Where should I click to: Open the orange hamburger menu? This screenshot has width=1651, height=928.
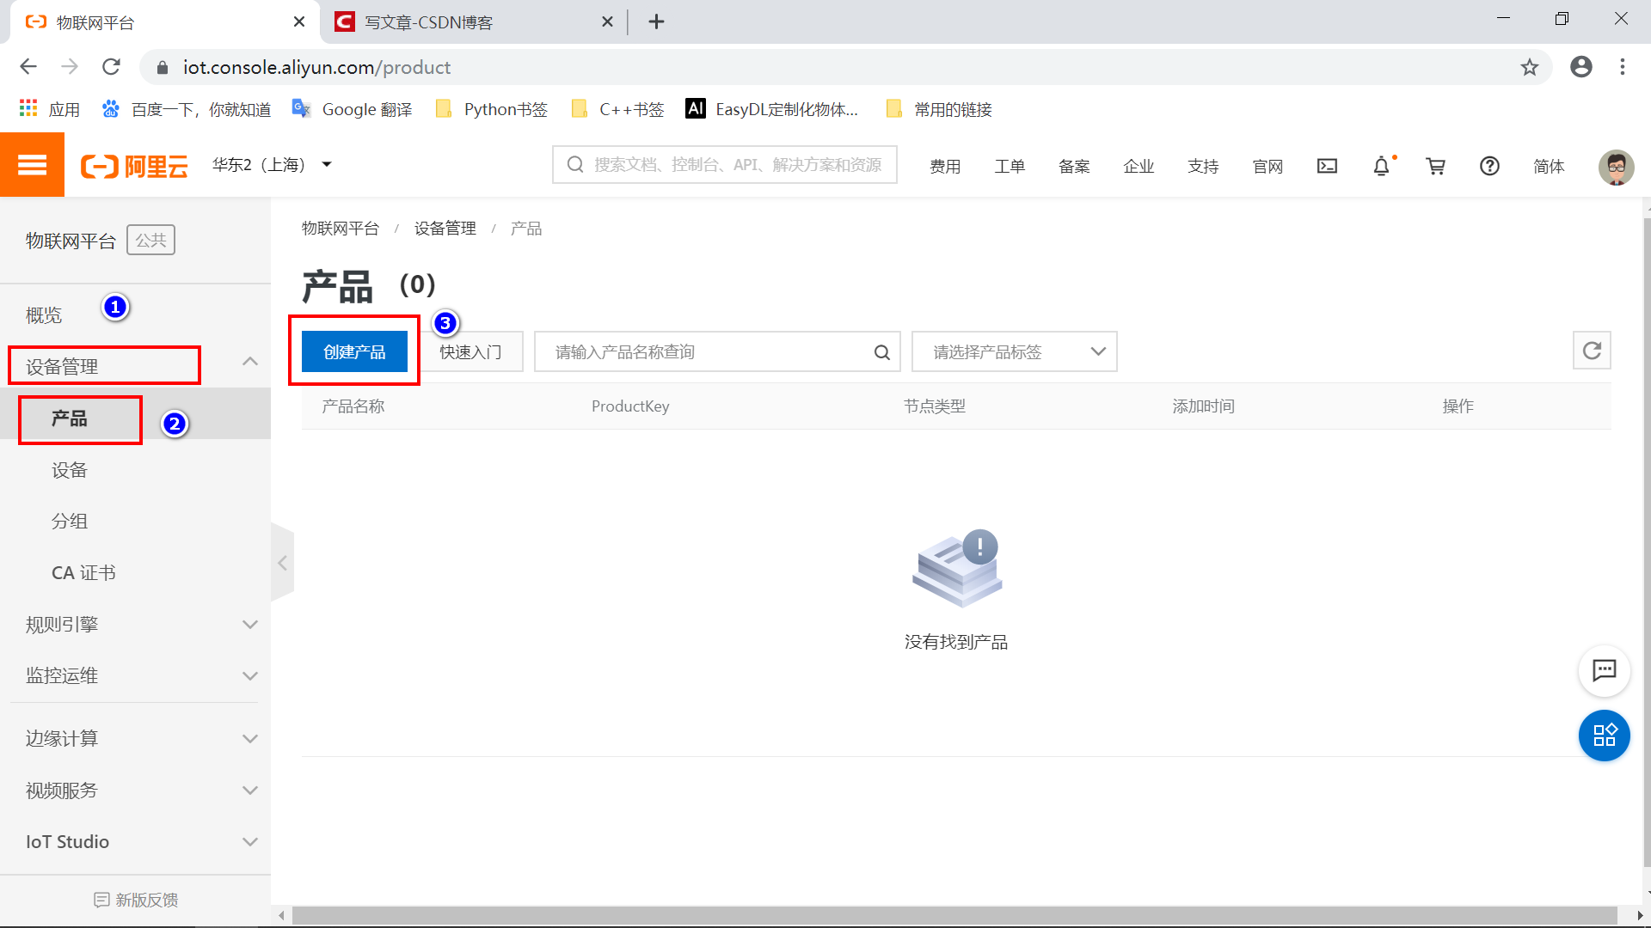[x=32, y=165]
